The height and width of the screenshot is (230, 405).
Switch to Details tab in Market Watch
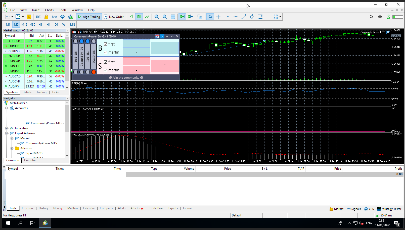click(27, 92)
